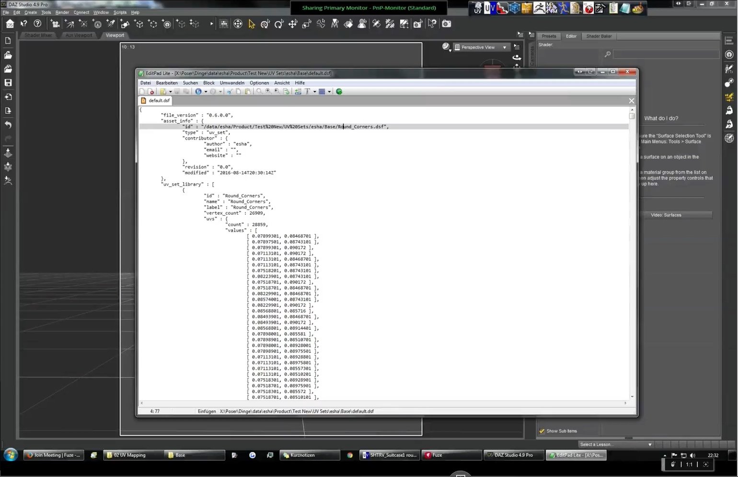The width and height of the screenshot is (738, 477).
Task: Select the yellow Node Selection arrow tool
Action: click(252, 23)
